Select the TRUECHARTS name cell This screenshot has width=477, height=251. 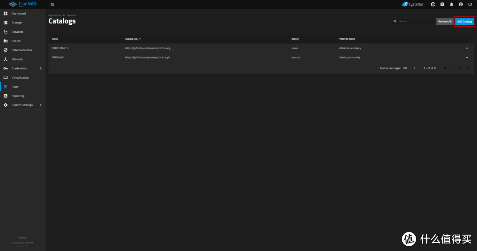pos(60,48)
